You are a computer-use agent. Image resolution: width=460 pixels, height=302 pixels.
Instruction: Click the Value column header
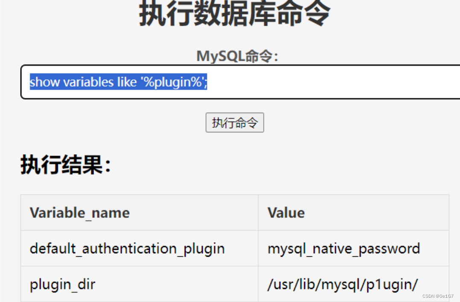pyautogui.click(x=285, y=213)
